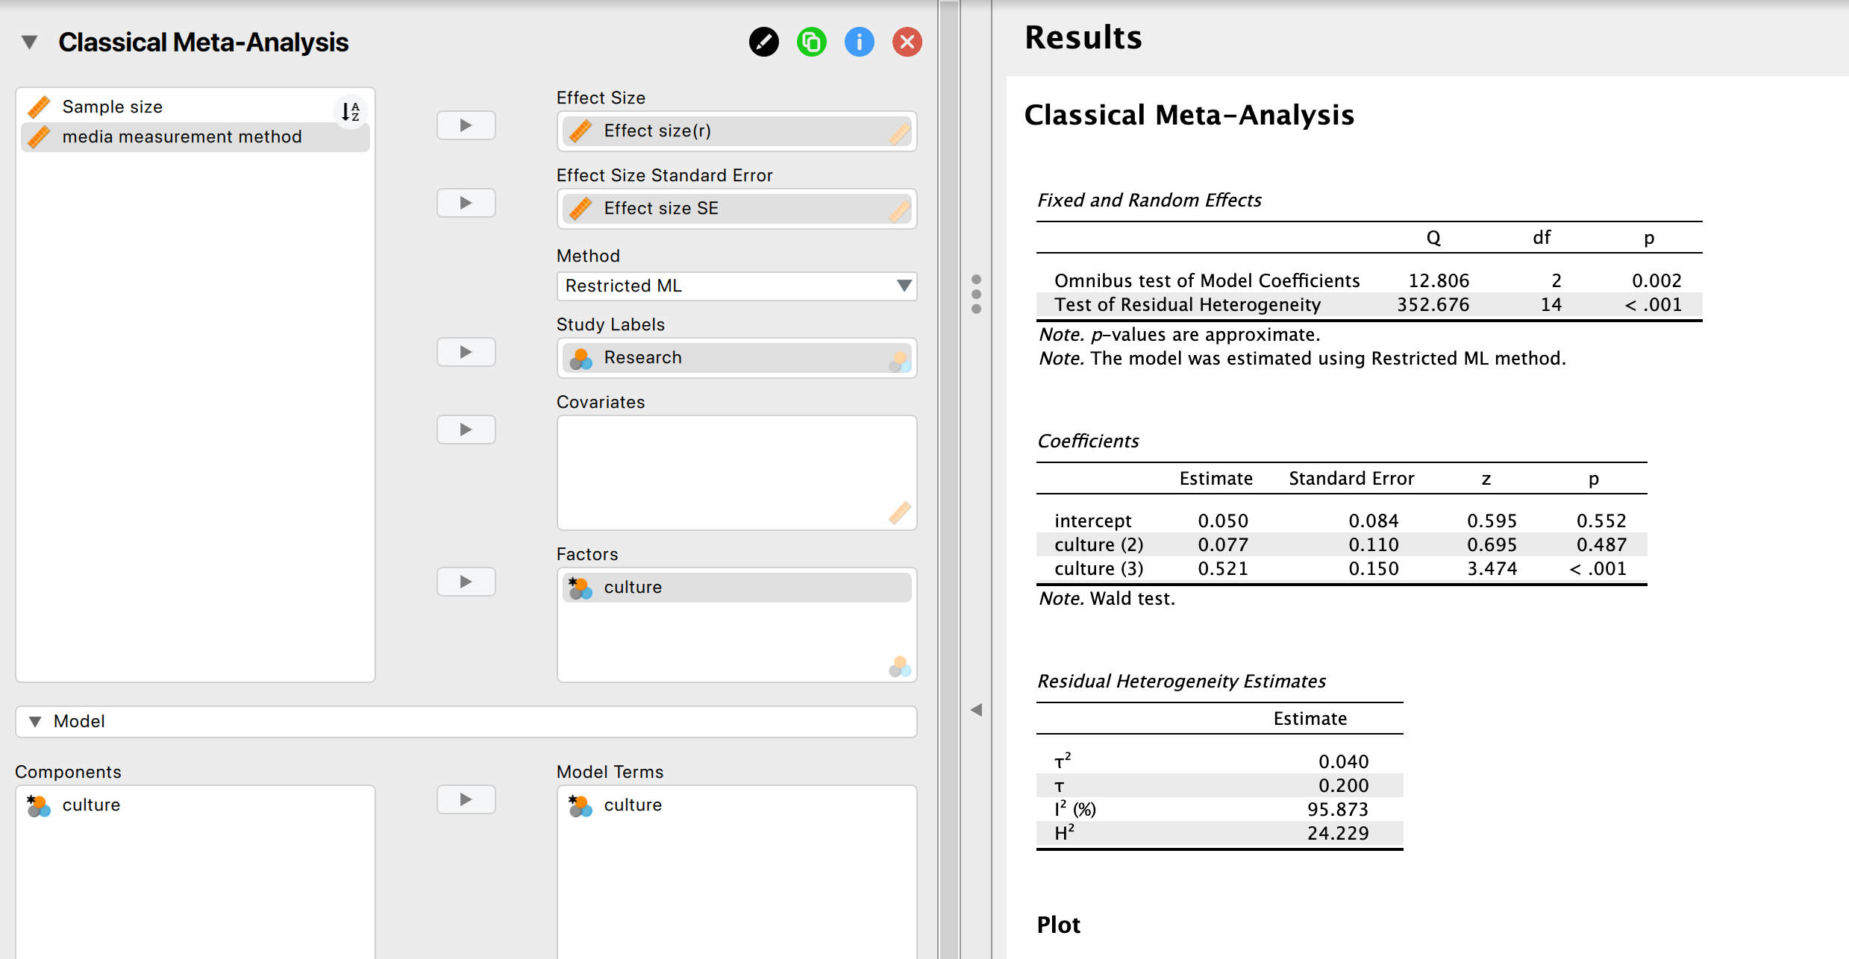Select media measurement method variable
This screenshot has width=1849, height=959.
[195, 137]
